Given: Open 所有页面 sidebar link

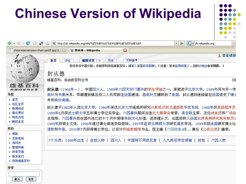Looking at the screenshot, I should pos(18,152).
